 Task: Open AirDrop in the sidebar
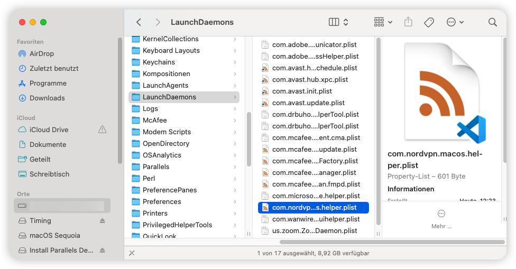pos(41,53)
